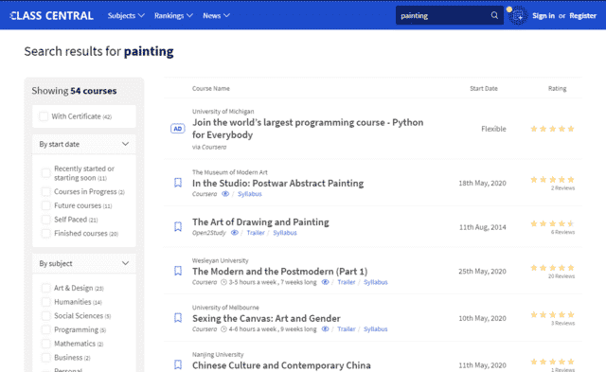
Task: Open Sexing the Canvas: Art and Gender
Action: click(266, 318)
